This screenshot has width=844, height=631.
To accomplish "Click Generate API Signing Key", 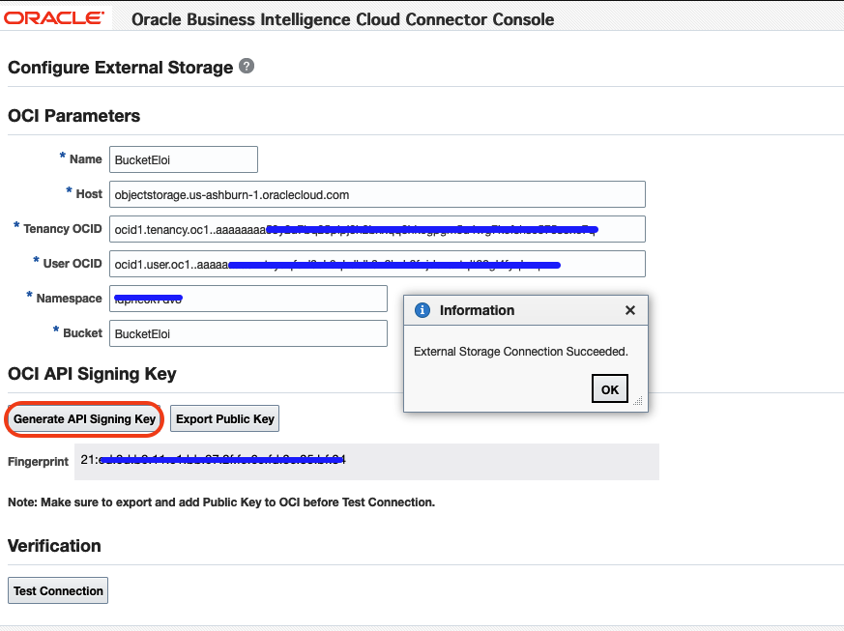I will [84, 419].
